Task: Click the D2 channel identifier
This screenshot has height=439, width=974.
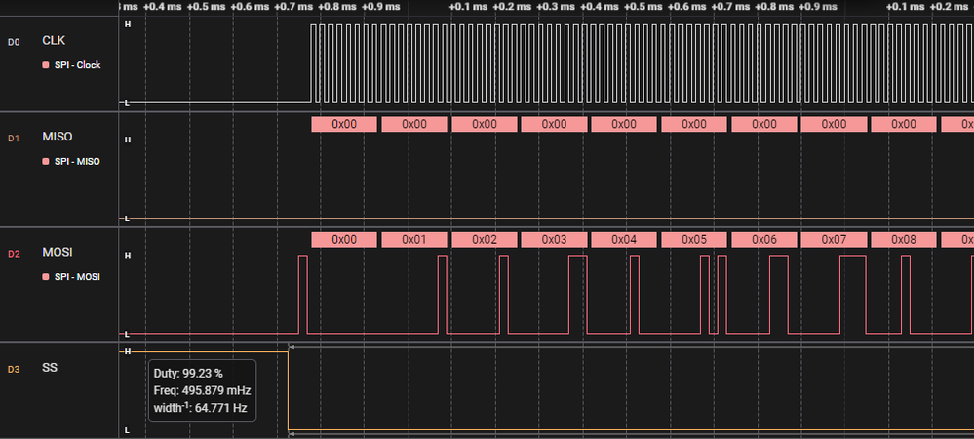Action: click(x=14, y=254)
